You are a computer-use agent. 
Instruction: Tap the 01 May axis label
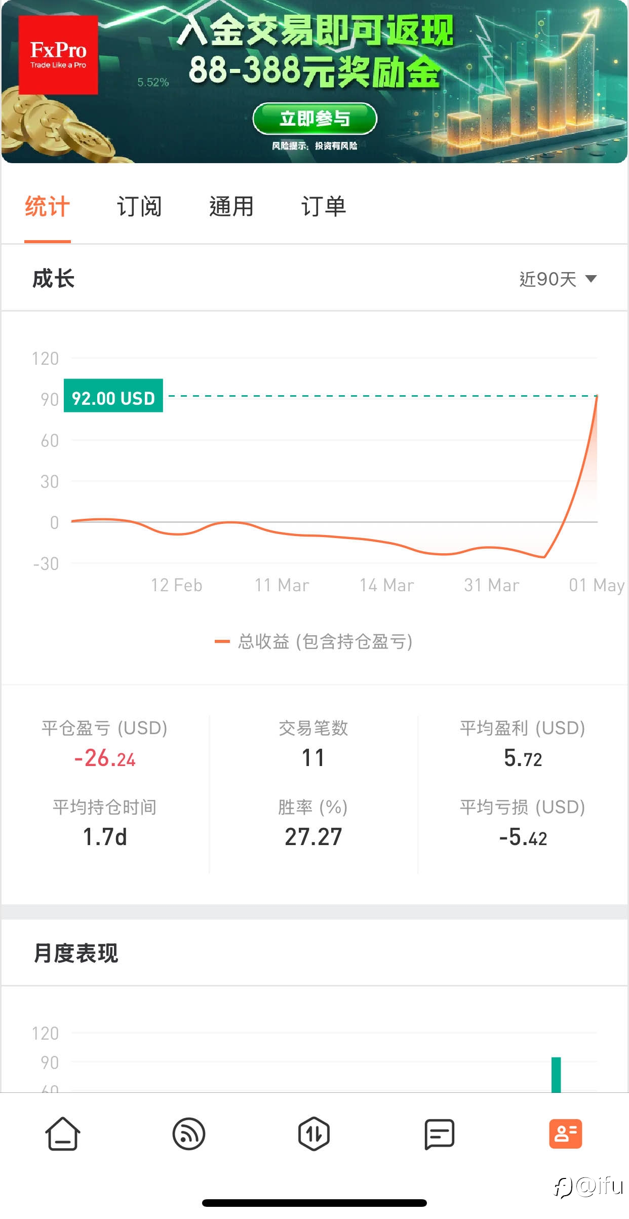pos(597,585)
